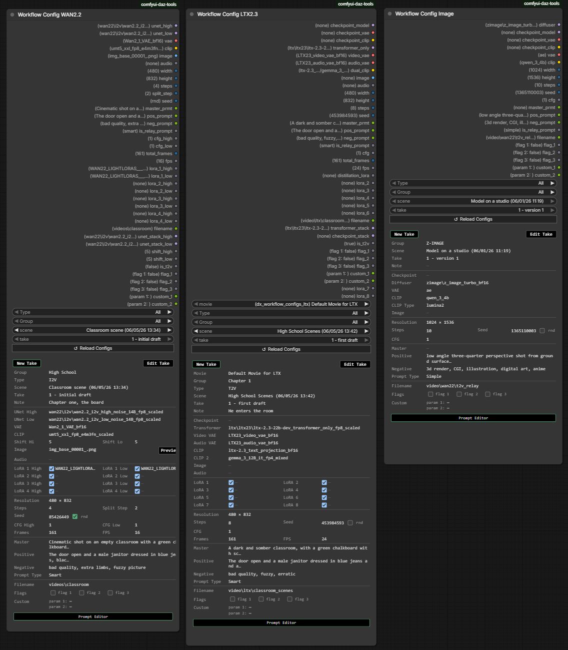Toggle LoRA 1 checkbox in LTX2.3 node
Image resolution: width=568 pixels, height=650 pixels.
coord(231,482)
